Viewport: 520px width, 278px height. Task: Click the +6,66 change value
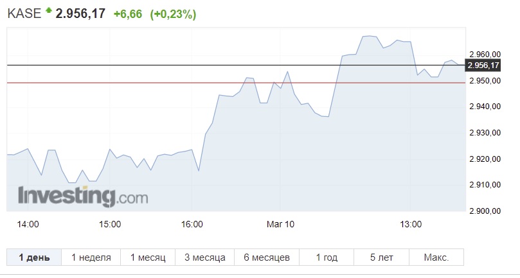[x=128, y=14]
